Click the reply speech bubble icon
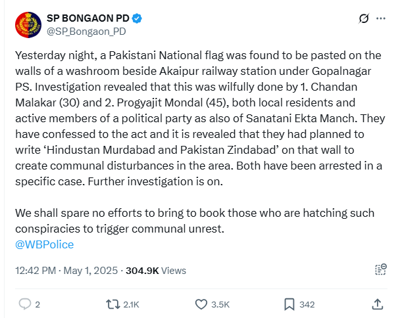Image resolution: width=396 pixels, height=318 pixels. coord(25,304)
